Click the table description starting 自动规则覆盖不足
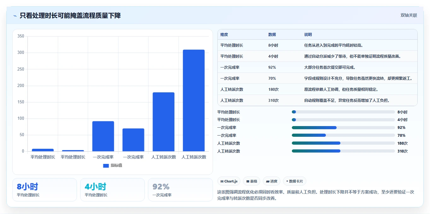Image resolution: width=430 pixels, height=214 pixels. point(347,101)
